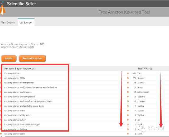Click the orange icon beside 'pack' stuff word

coord(128,125)
